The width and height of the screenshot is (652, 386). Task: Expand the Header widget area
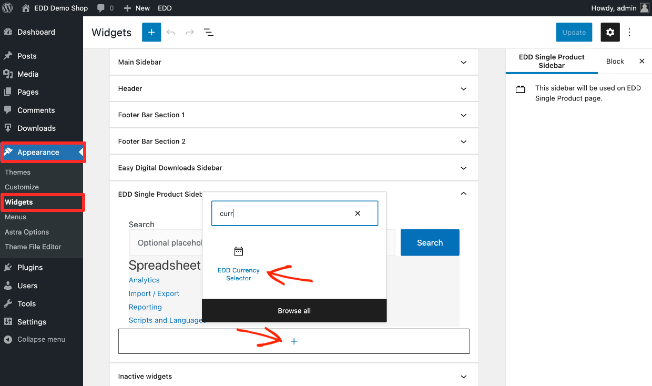click(294, 88)
